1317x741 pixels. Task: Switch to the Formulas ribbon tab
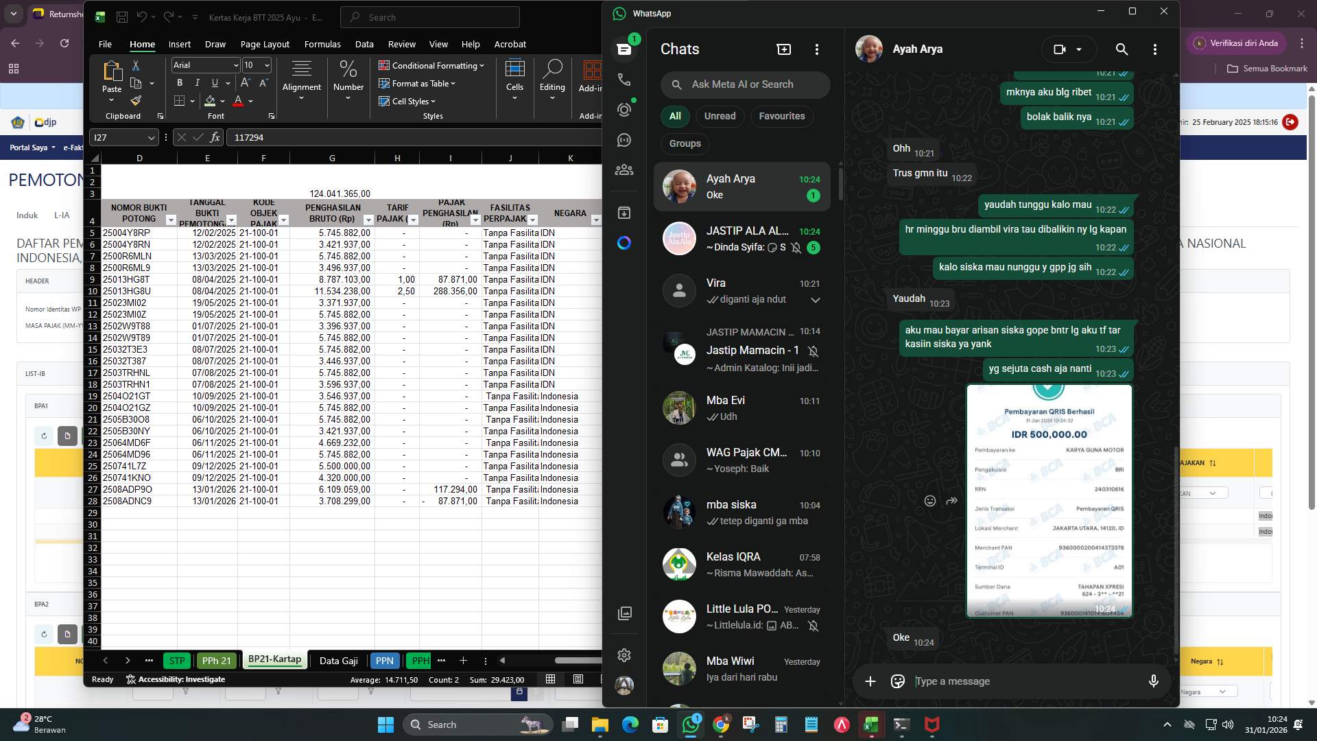pos(322,43)
